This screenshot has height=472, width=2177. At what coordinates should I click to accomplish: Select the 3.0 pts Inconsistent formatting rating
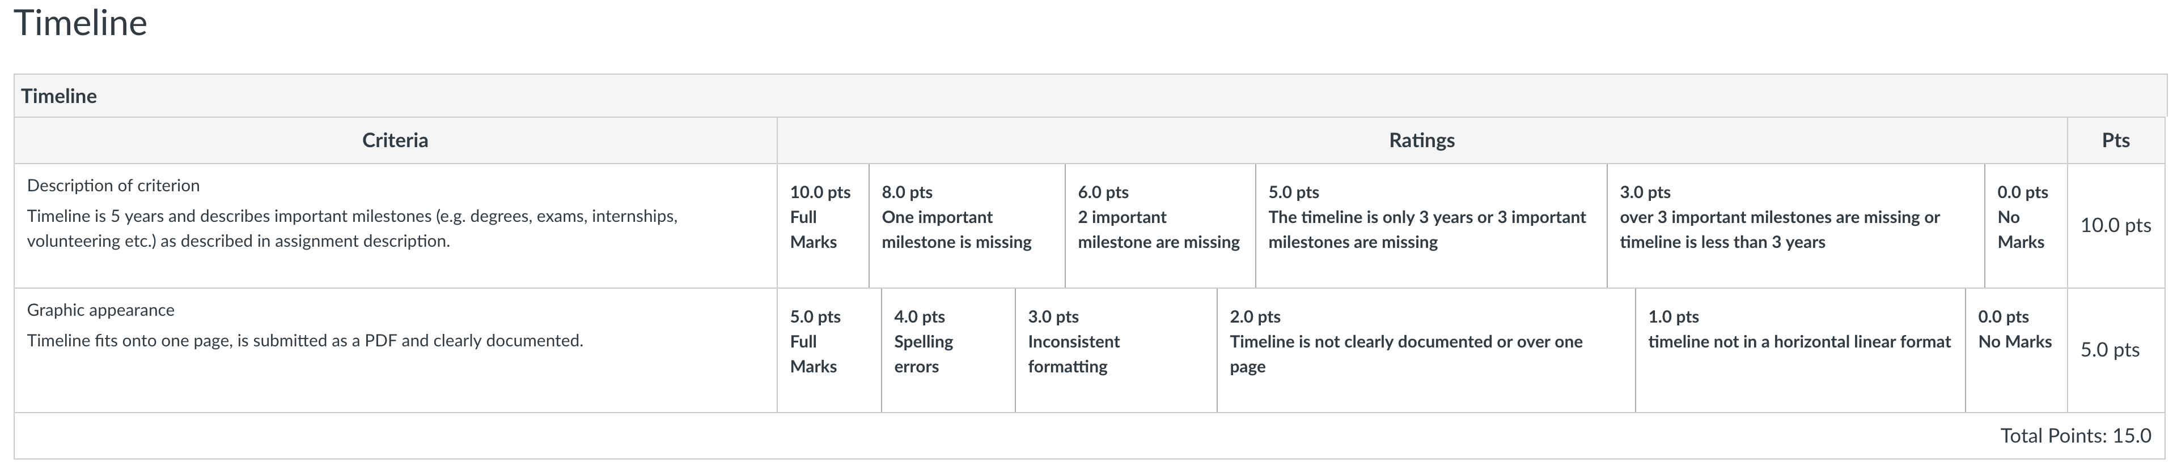pyautogui.click(x=1116, y=350)
